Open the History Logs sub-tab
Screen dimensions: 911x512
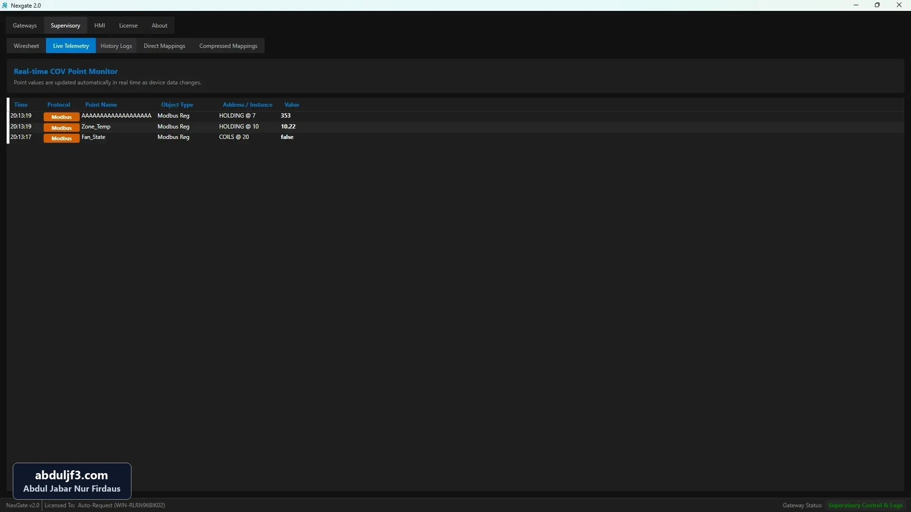[116, 46]
